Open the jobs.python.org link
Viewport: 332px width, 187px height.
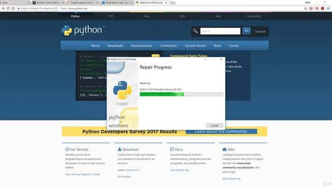[x=231, y=179]
